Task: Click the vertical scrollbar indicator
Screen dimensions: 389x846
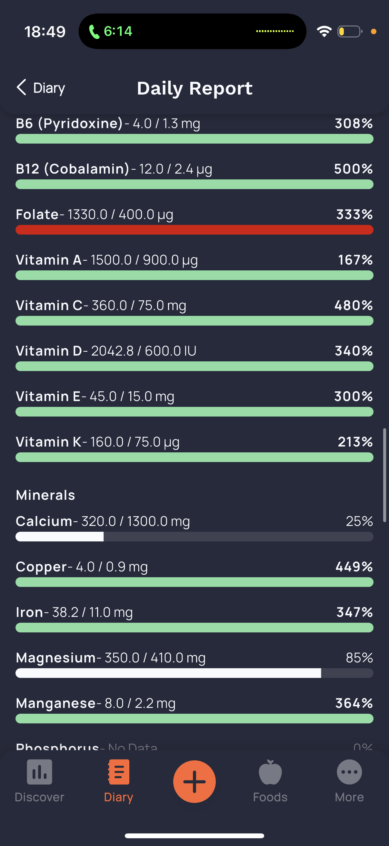Action: click(384, 475)
